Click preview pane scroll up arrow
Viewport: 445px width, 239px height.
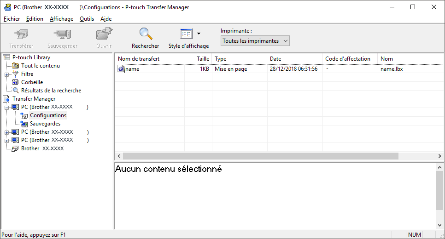[x=439, y=167]
